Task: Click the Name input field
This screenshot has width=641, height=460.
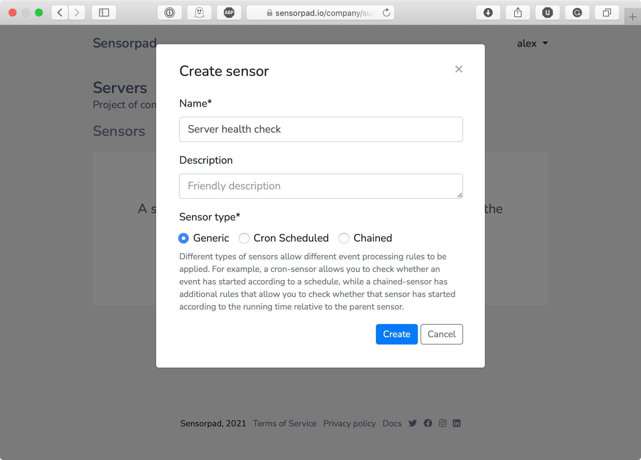Action: (x=321, y=129)
